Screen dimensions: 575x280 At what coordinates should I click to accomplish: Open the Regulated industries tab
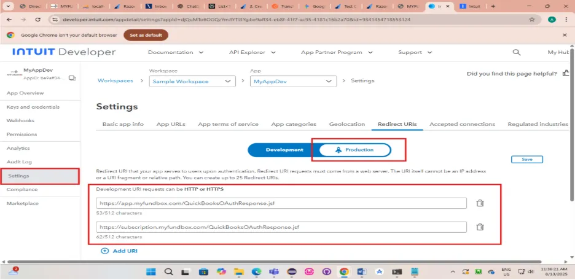pyautogui.click(x=538, y=124)
